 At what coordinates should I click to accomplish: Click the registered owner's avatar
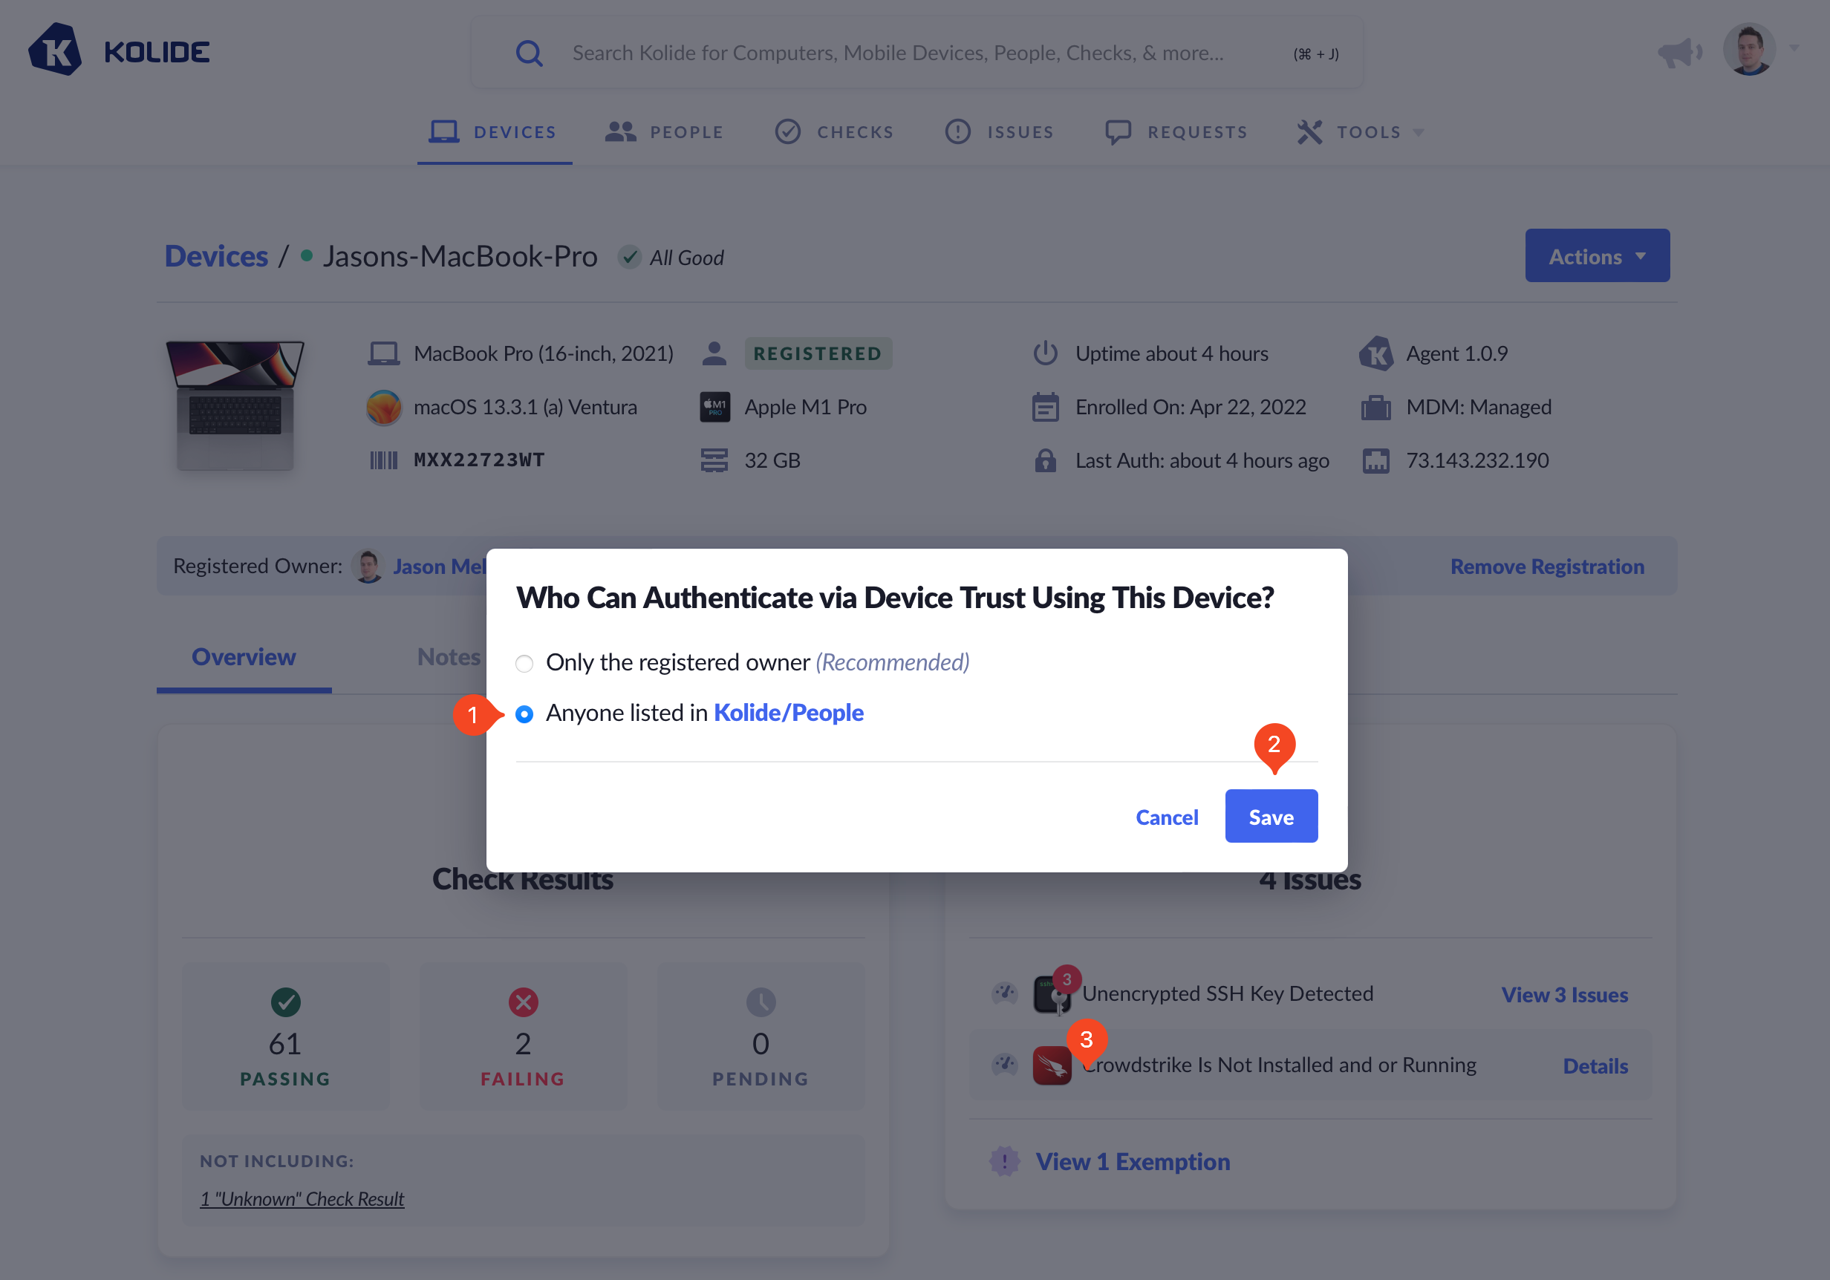pos(368,566)
